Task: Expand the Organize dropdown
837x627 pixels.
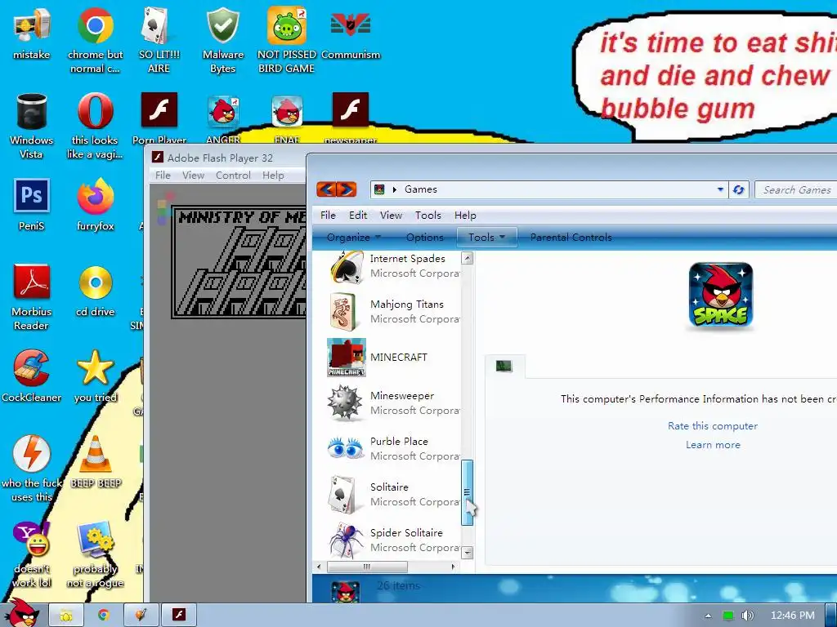Action: pos(353,238)
